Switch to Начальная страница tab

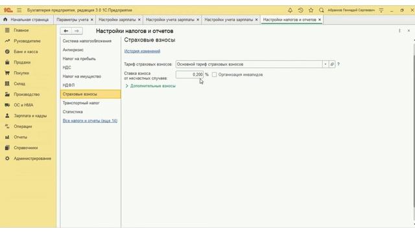click(x=29, y=19)
